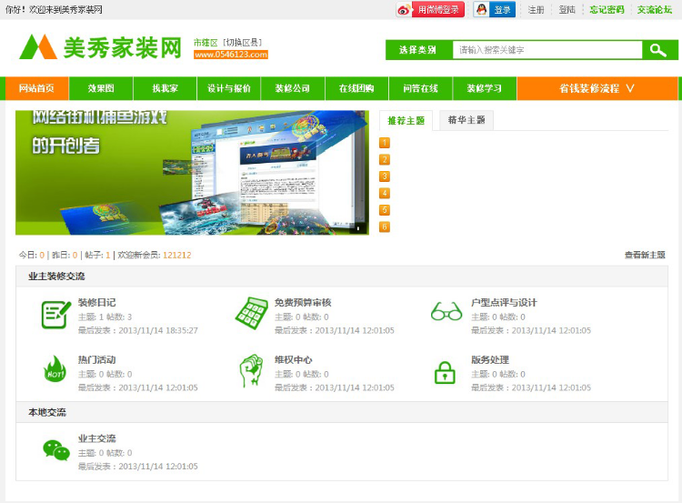Click new member name 121212
The image size is (682, 503).
(x=177, y=255)
